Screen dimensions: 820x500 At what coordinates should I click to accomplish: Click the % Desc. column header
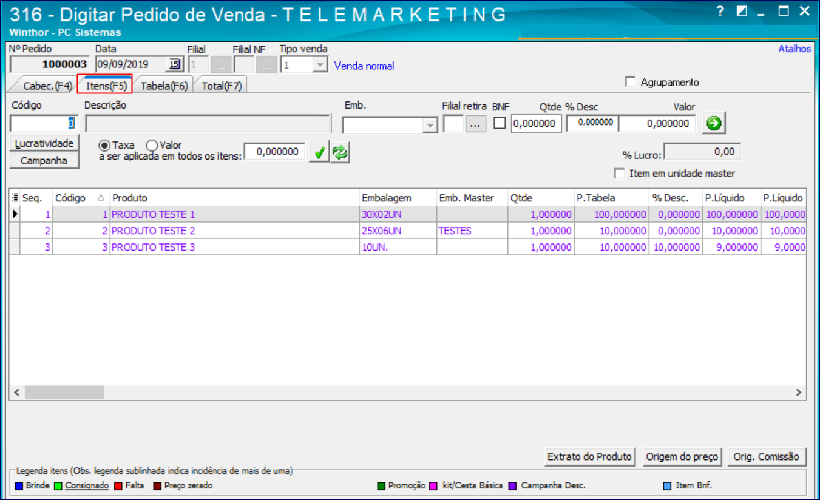pos(676,198)
